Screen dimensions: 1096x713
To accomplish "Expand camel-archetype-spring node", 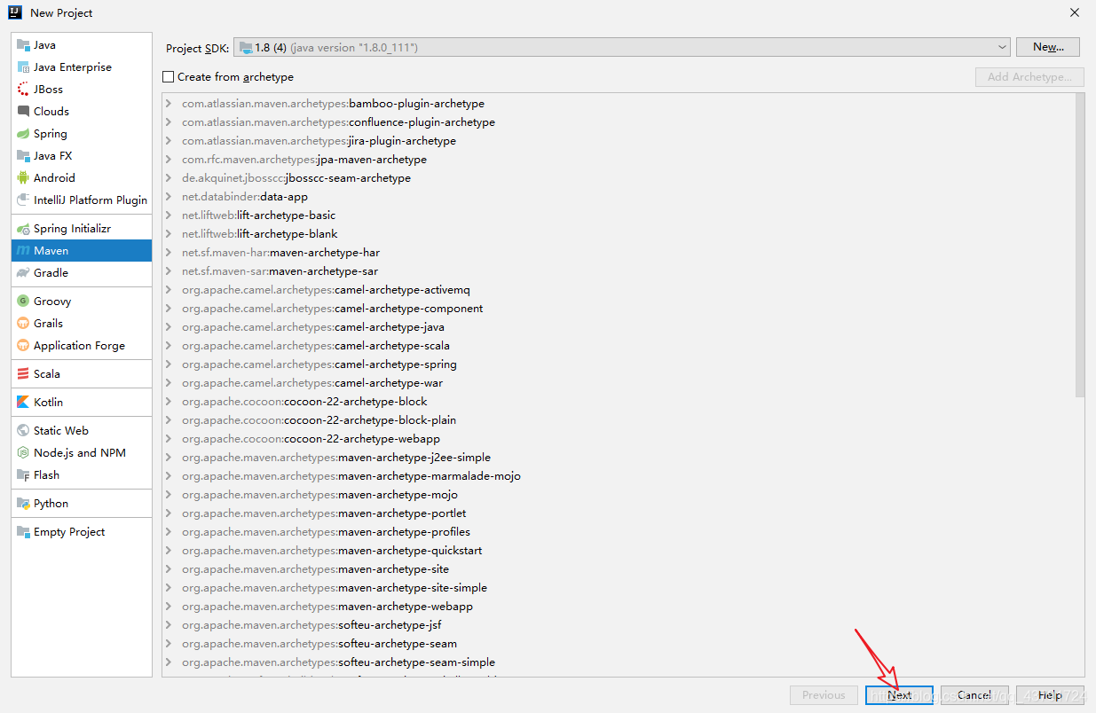I will [169, 364].
